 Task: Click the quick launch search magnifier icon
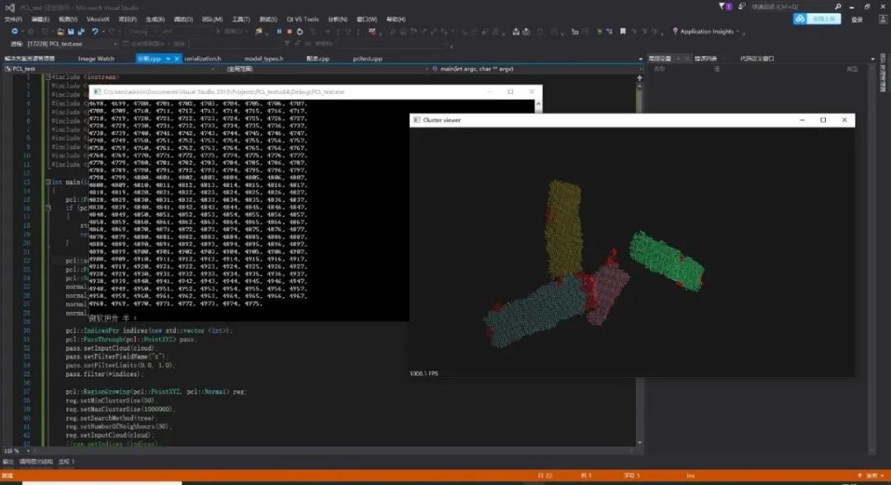[837, 7]
